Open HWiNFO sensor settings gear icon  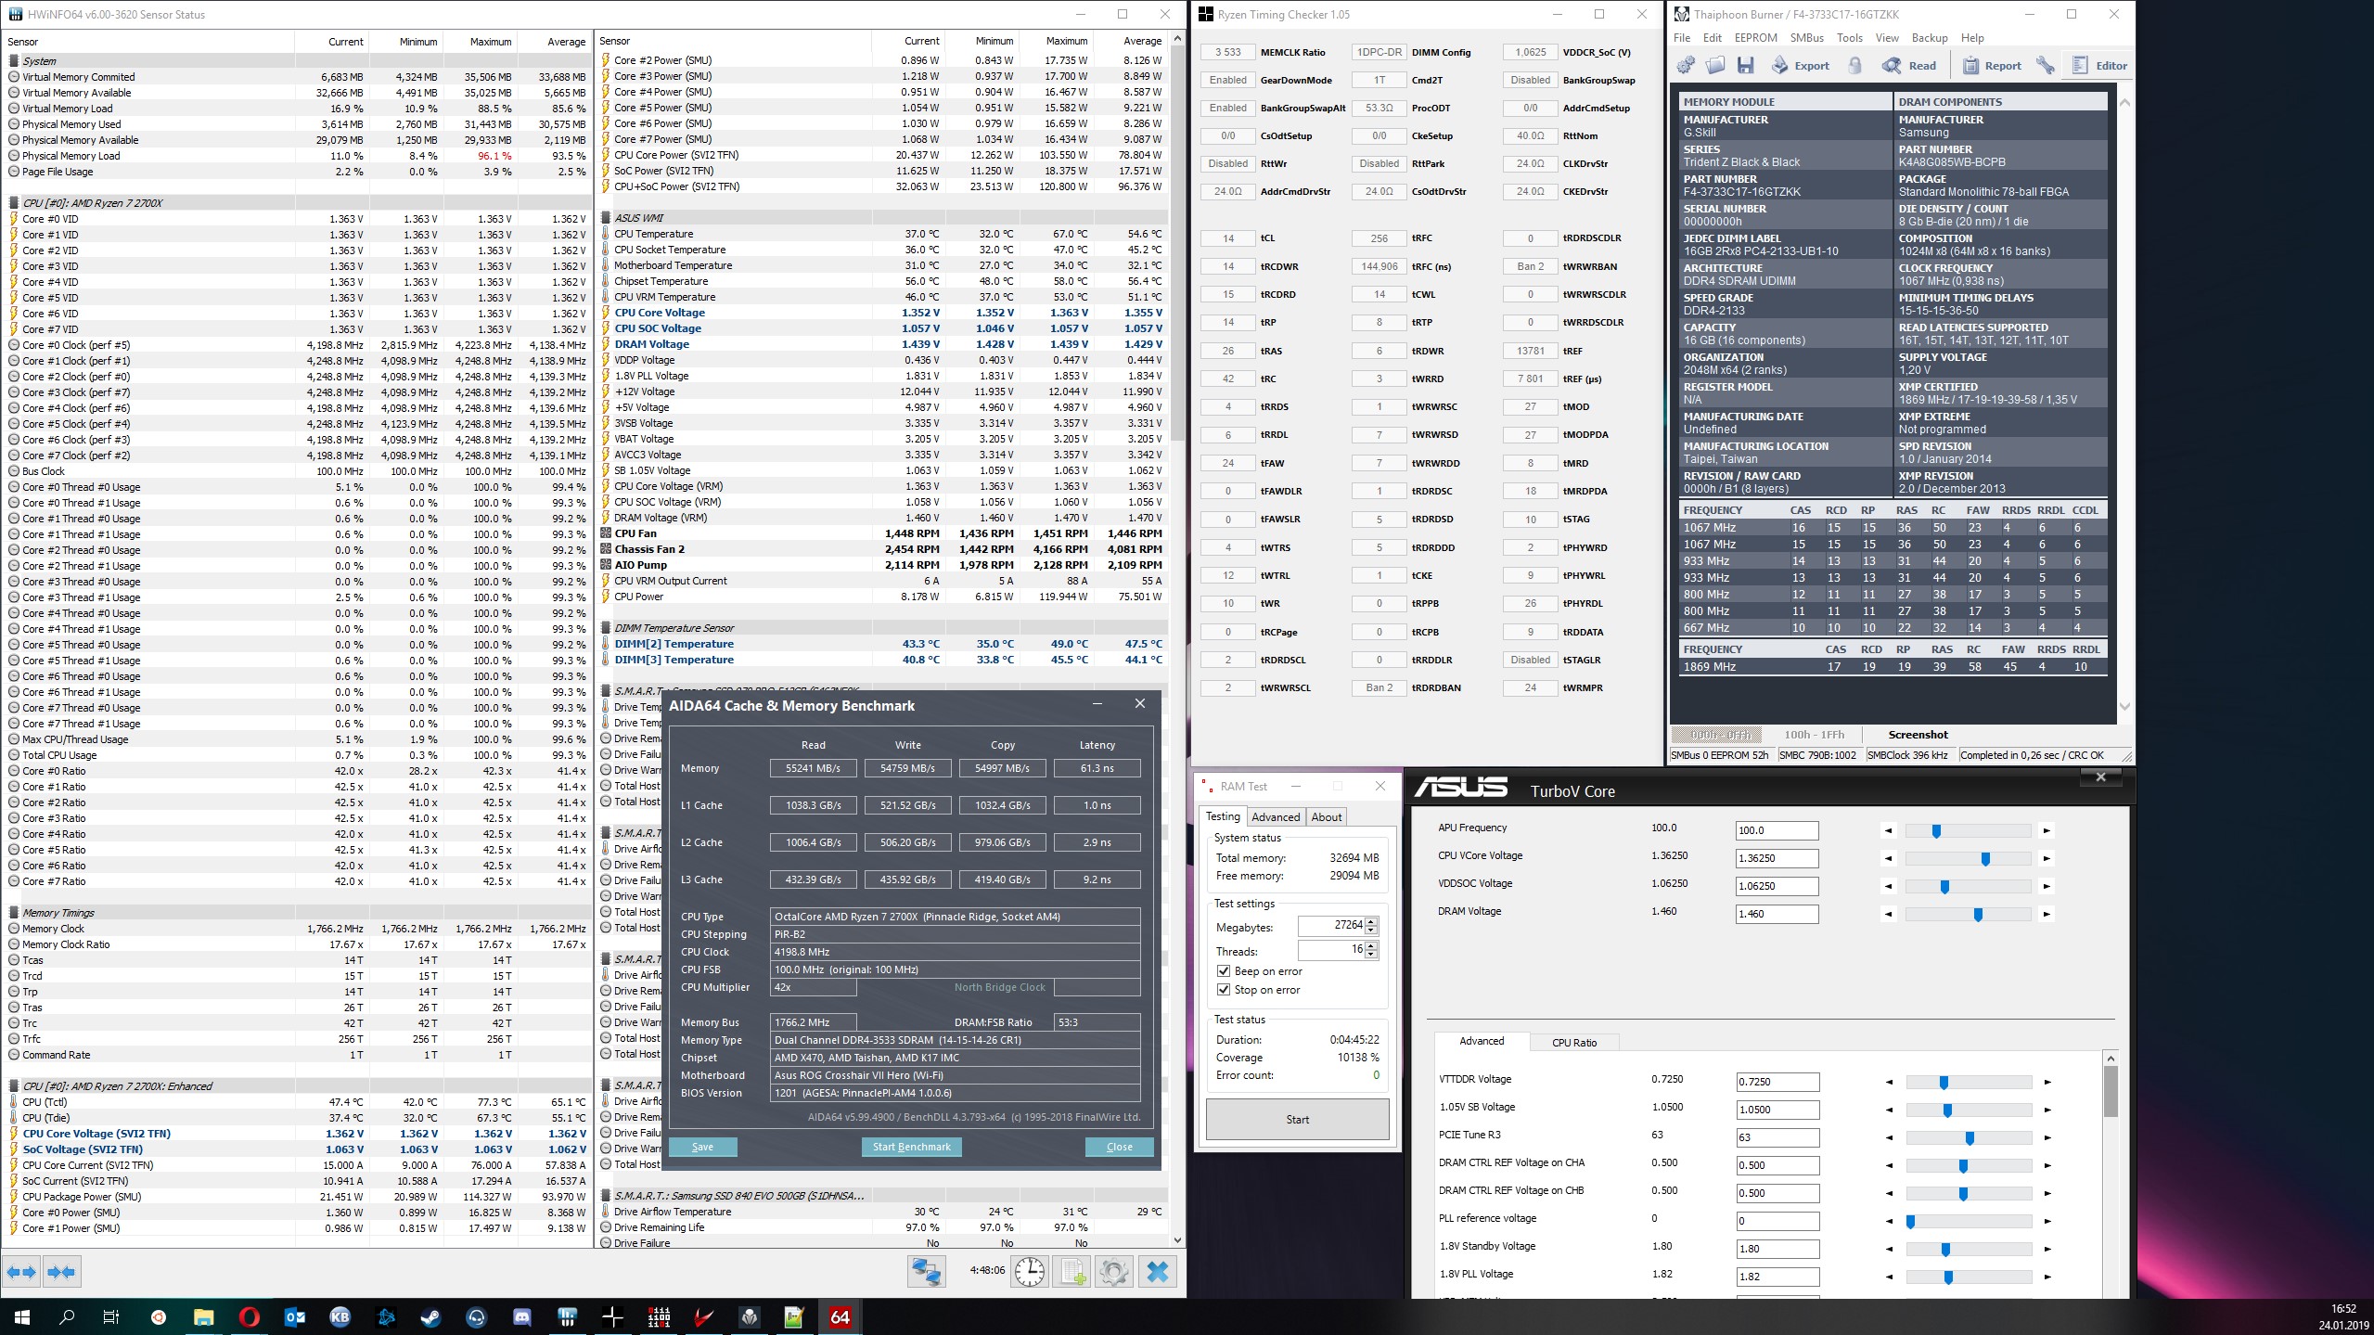(x=1113, y=1271)
